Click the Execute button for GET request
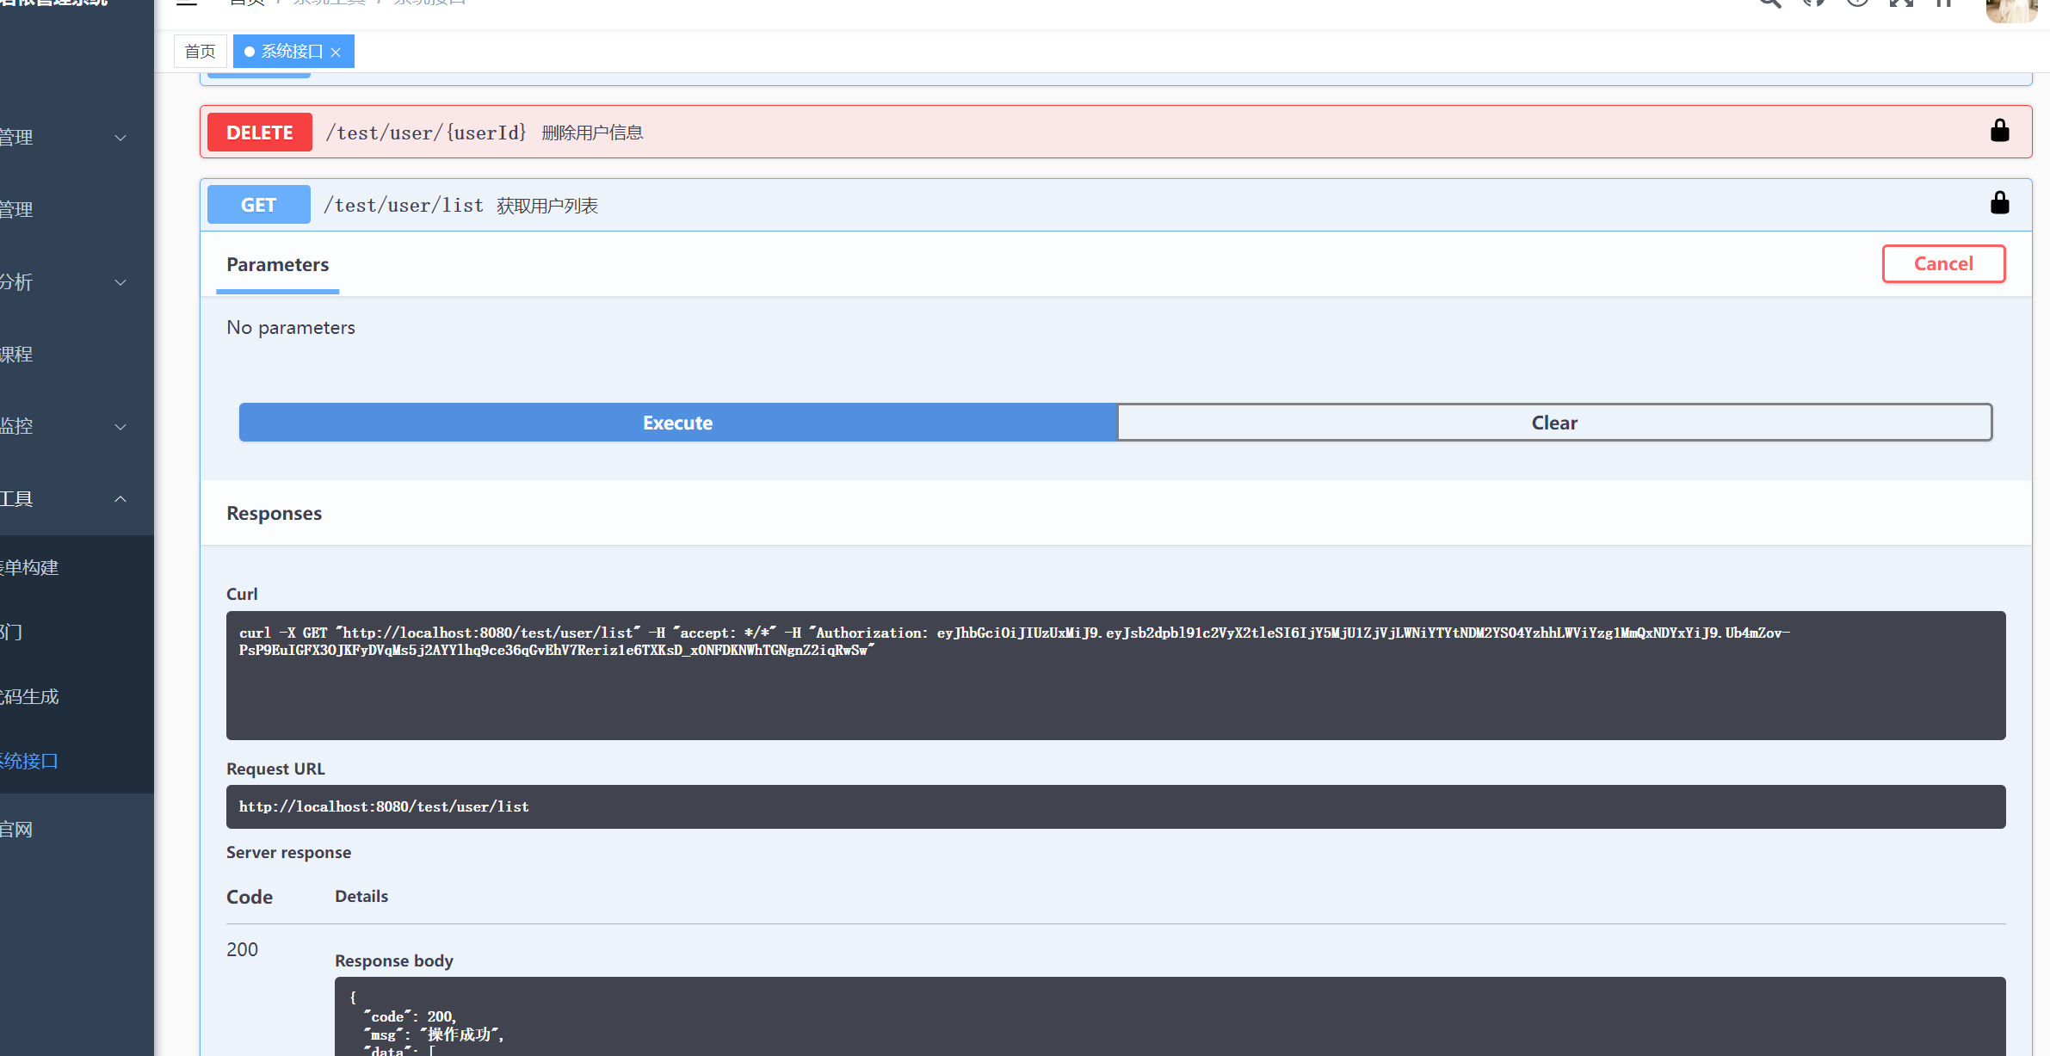The image size is (2050, 1056). [677, 423]
